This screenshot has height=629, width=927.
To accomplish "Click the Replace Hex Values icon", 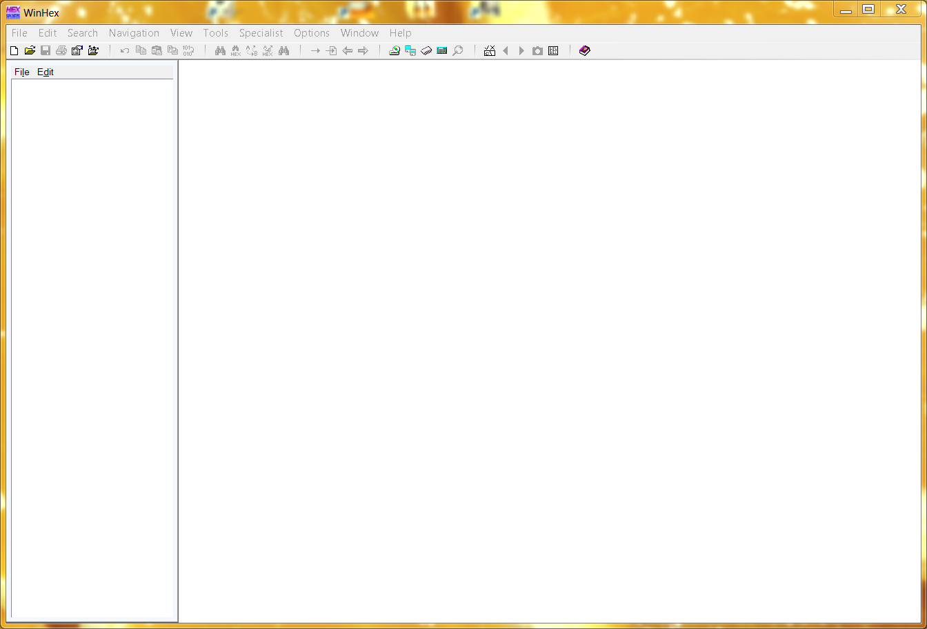I will point(268,50).
